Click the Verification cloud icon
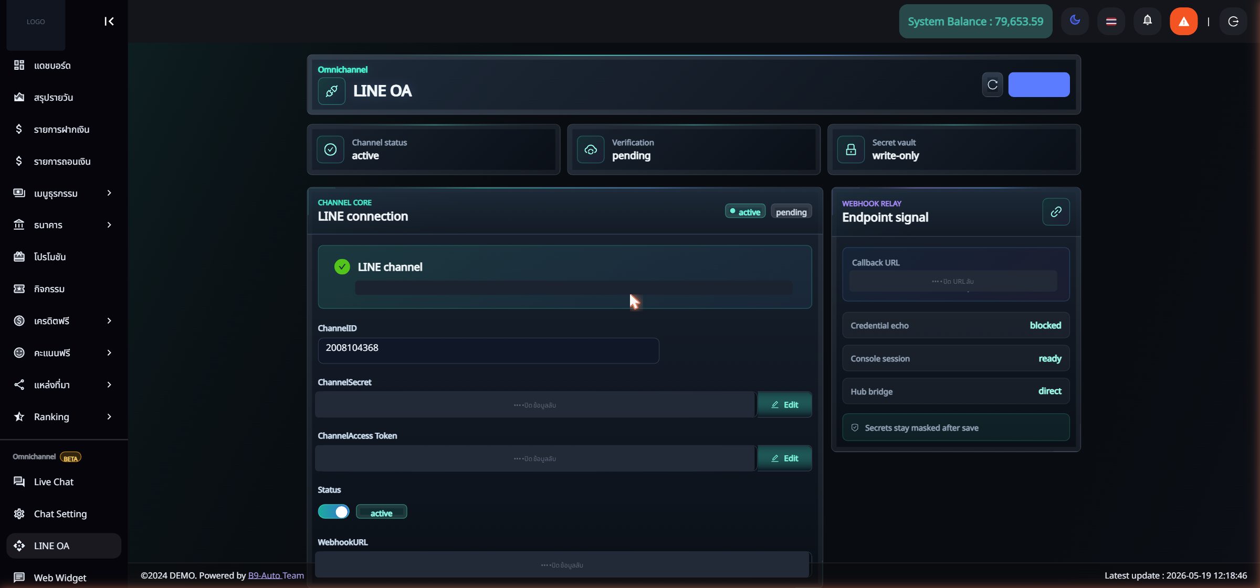The width and height of the screenshot is (1260, 588). point(591,149)
